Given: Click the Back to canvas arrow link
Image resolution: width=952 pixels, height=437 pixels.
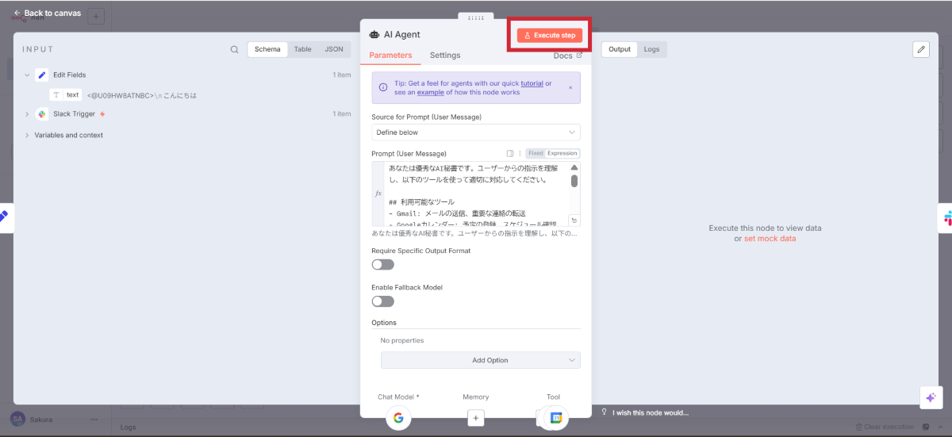Looking at the screenshot, I should tap(47, 13).
